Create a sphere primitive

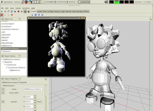tap(42, 15)
